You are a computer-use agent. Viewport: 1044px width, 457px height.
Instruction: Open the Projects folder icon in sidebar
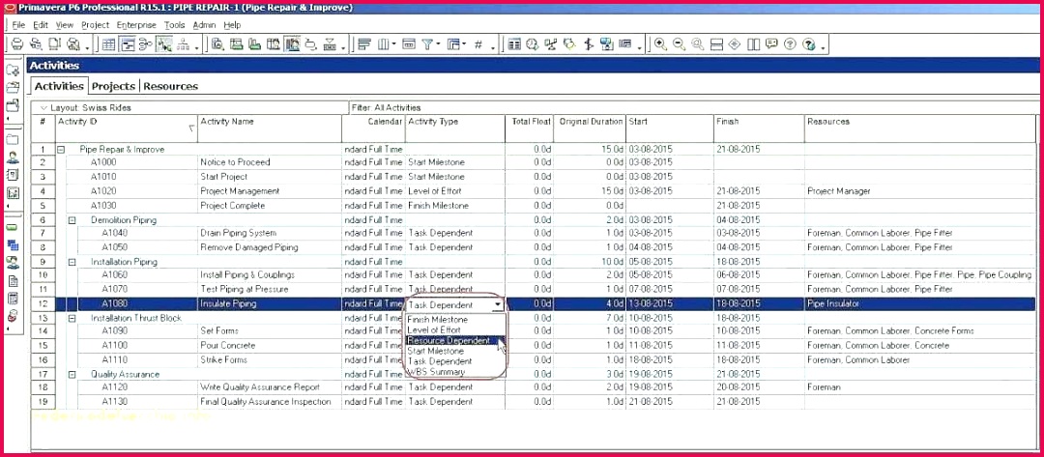pyautogui.click(x=13, y=140)
